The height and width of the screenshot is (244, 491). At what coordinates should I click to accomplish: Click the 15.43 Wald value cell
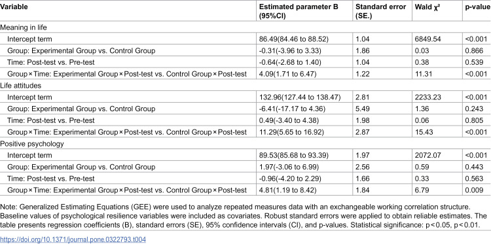423,132
